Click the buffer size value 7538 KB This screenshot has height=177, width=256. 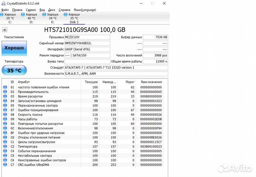(155, 37)
